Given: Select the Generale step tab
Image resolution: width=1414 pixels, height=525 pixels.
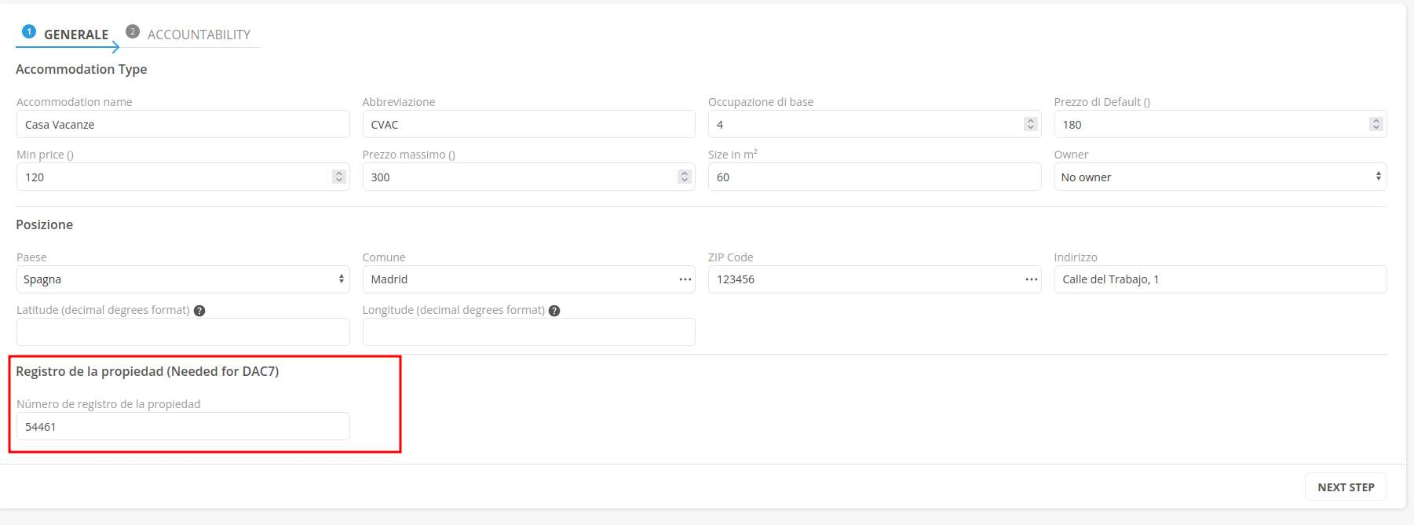Looking at the screenshot, I should pos(75,35).
